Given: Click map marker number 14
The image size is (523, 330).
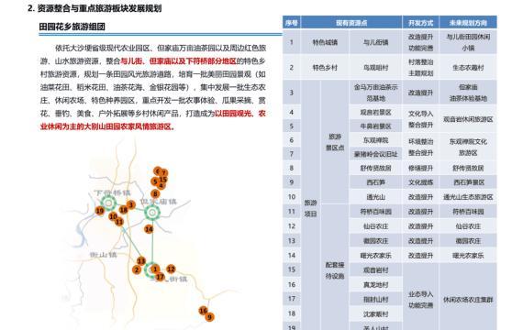Looking at the screenshot, I should click(x=149, y=229).
